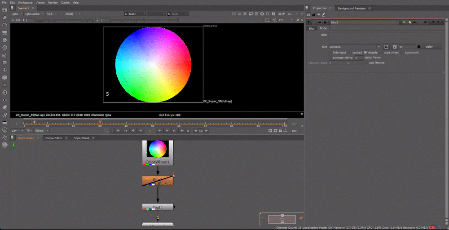
Task: Click the Blur3 node name field
Action: (364, 22)
